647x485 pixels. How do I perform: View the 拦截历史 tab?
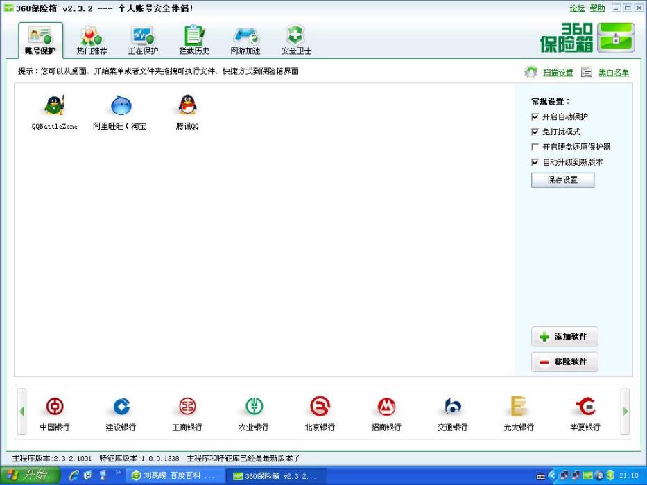(194, 40)
